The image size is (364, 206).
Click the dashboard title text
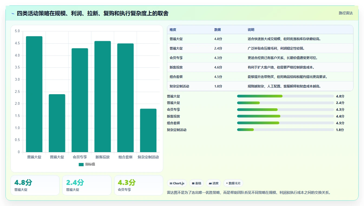pos(93,14)
